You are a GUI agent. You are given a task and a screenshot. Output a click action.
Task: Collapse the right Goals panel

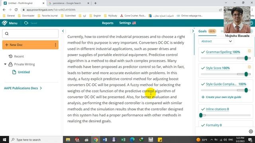tap(193, 31)
